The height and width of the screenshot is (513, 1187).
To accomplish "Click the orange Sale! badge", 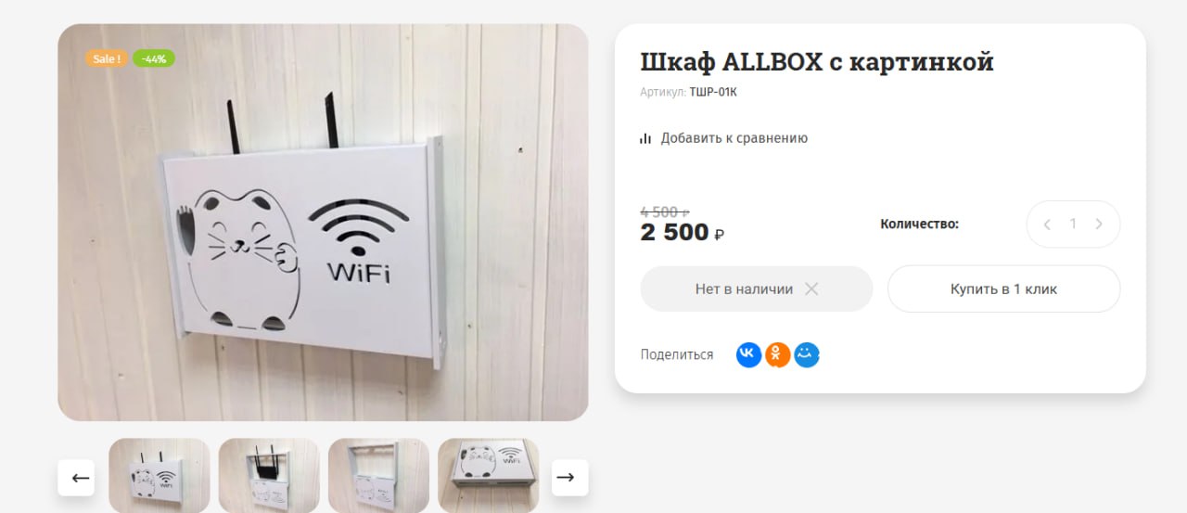I will [107, 58].
